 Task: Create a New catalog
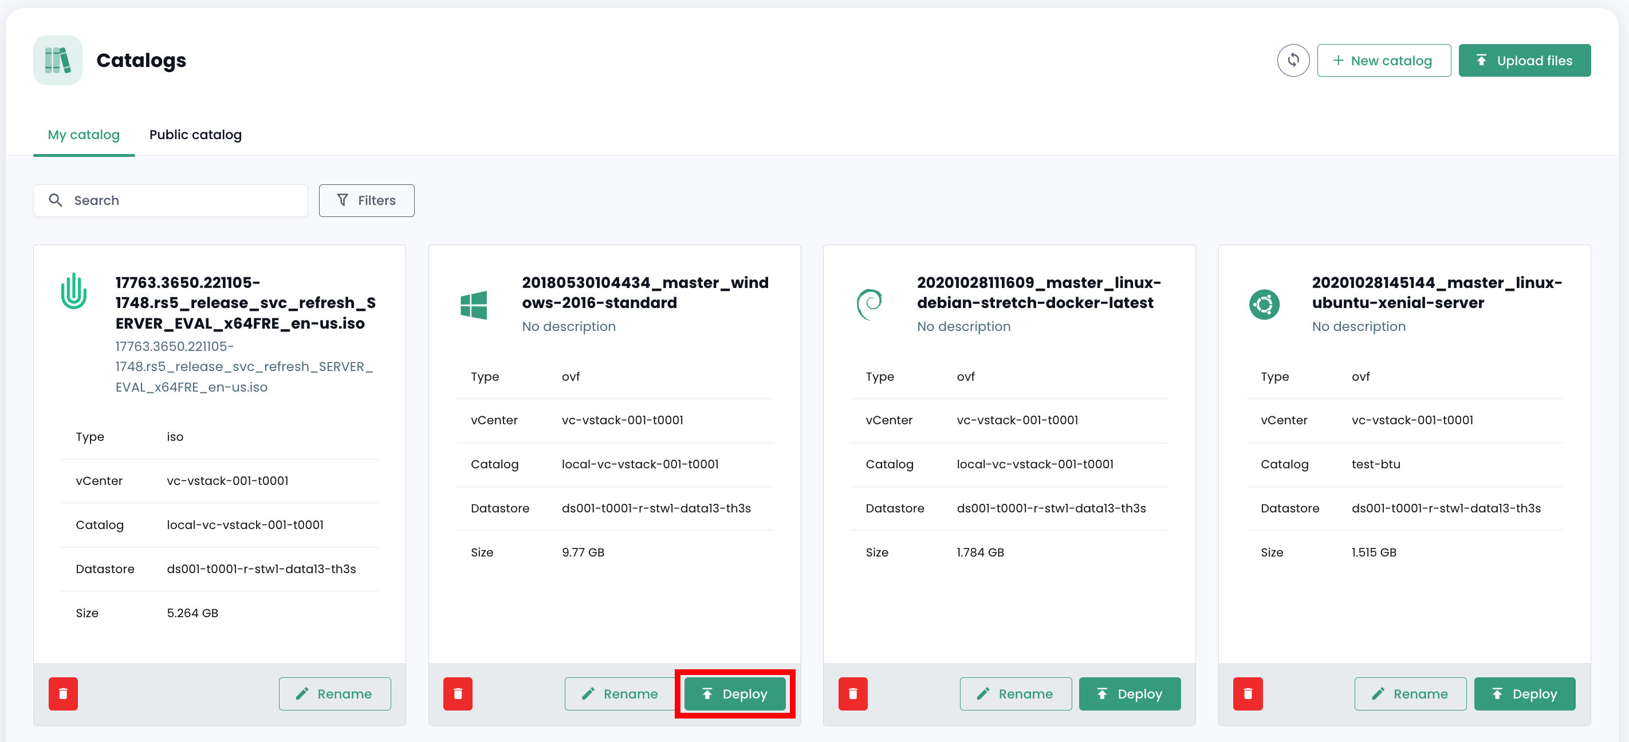click(x=1383, y=61)
